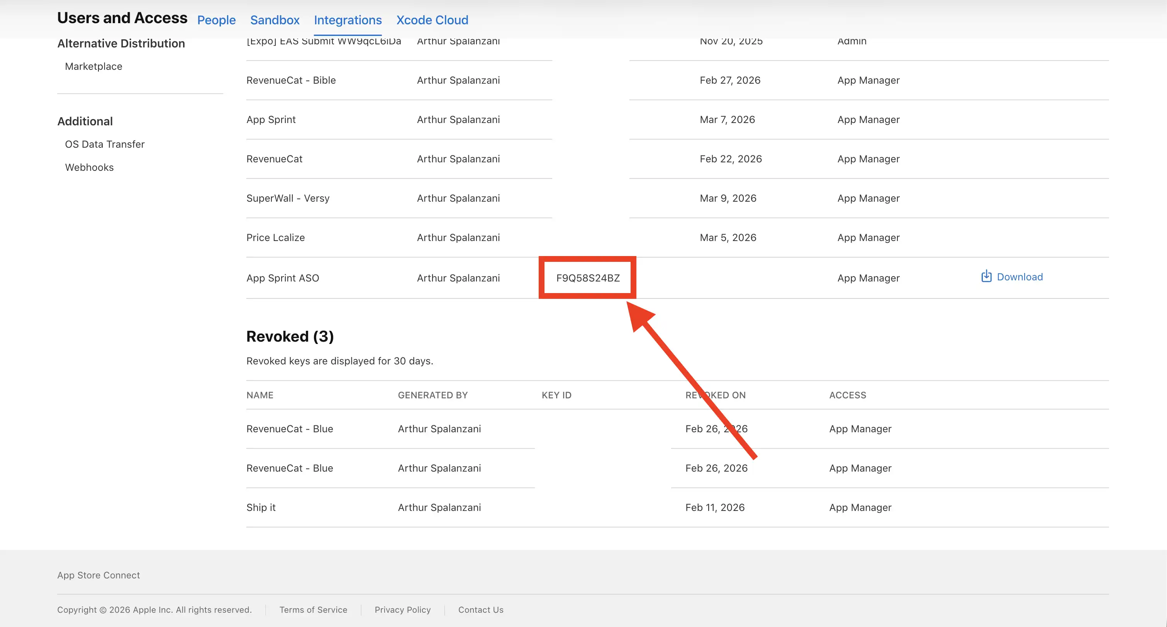Select the Ship it revoked key
Screen dimensions: 1167x627
(261, 507)
